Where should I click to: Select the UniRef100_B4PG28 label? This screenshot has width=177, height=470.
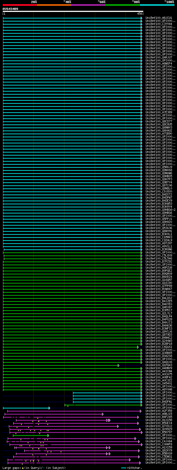pyautogui.click(x=159, y=320)
